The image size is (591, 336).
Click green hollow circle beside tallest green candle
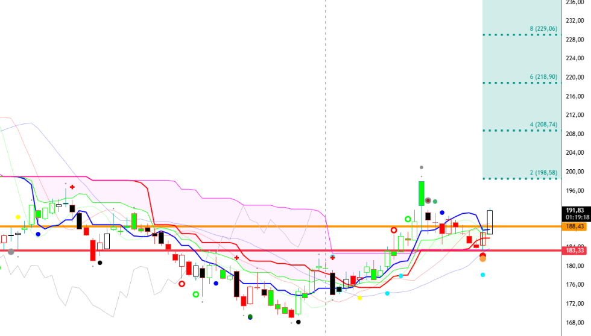click(408, 219)
